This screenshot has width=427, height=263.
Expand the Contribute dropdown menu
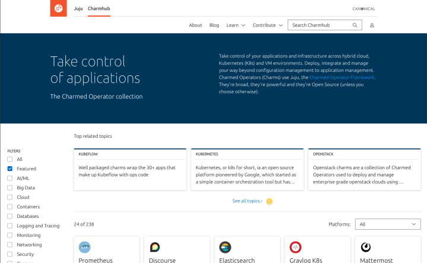pyautogui.click(x=267, y=25)
